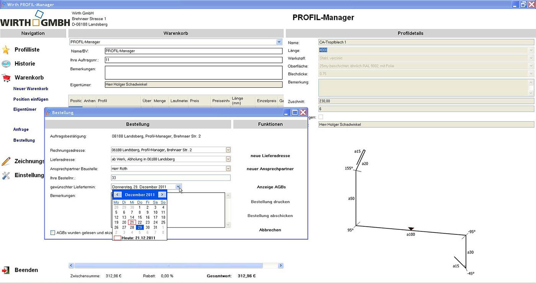Click the Beenden exit icon
The image size is (536, 283).
pos(6,270)
